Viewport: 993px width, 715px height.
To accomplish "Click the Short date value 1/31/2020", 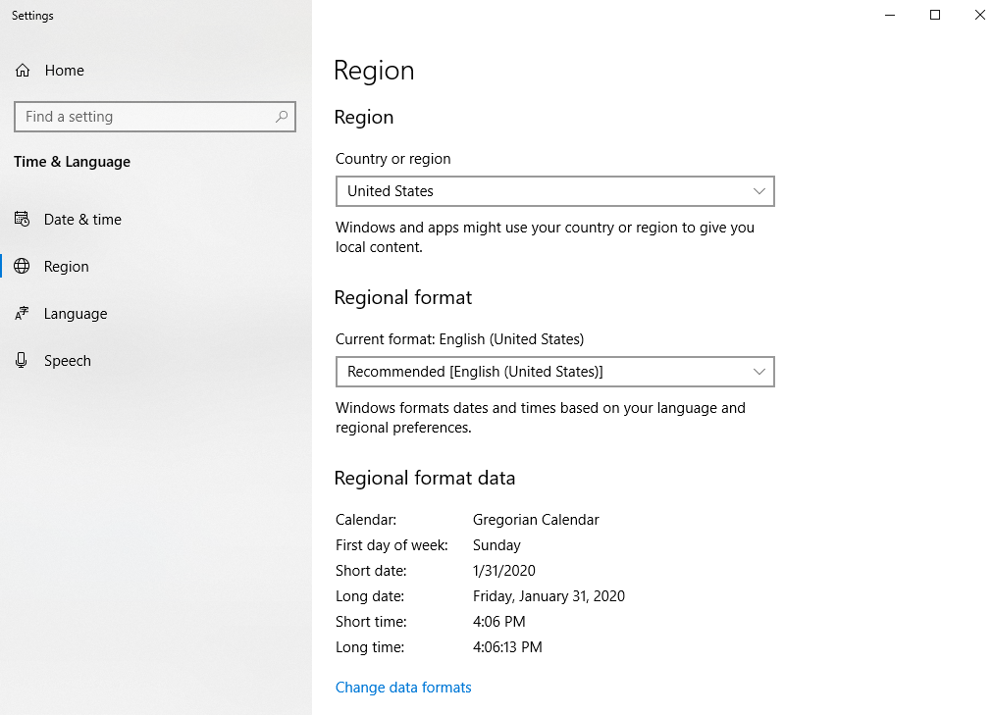I will (x=504, y=571).
